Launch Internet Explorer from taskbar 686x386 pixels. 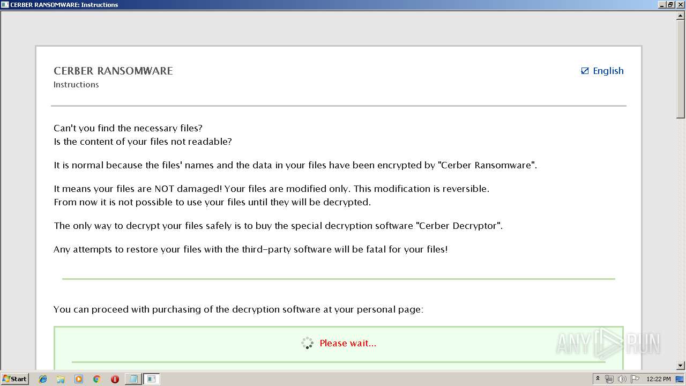pyautogui.click(x=43, y=379)
